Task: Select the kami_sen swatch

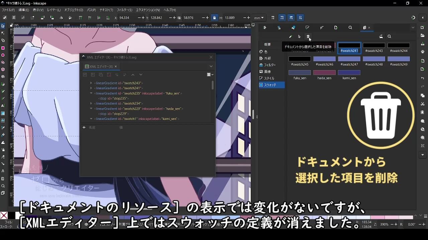Action: point(349,75)
